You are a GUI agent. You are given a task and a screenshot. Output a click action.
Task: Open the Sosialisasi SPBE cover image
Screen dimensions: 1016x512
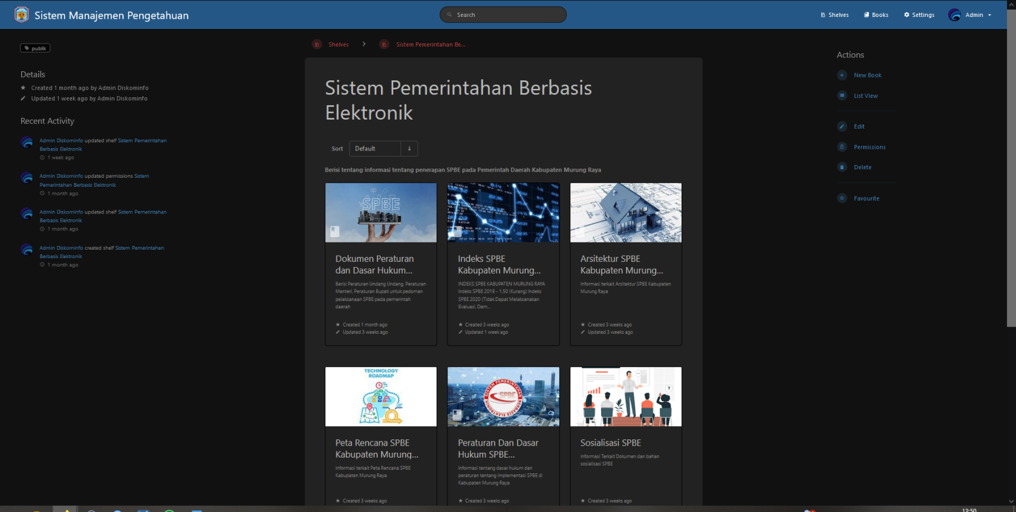[x=626, y=397]
